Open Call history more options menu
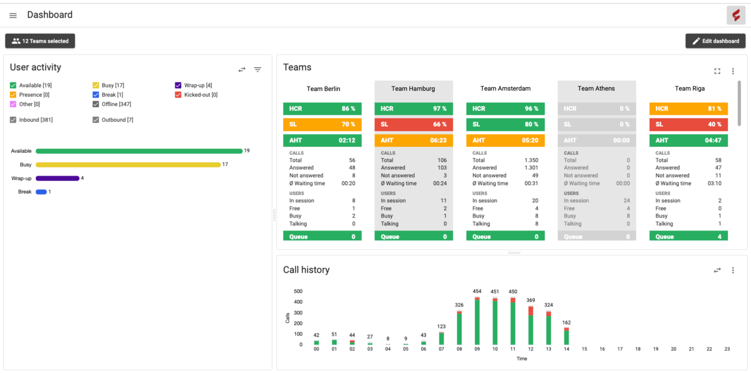 point(733,270)
